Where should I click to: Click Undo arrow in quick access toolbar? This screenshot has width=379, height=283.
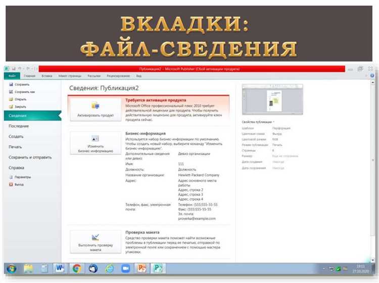click(20, 69)
